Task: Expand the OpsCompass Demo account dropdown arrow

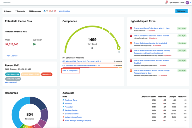Action: tap(190, 2)
